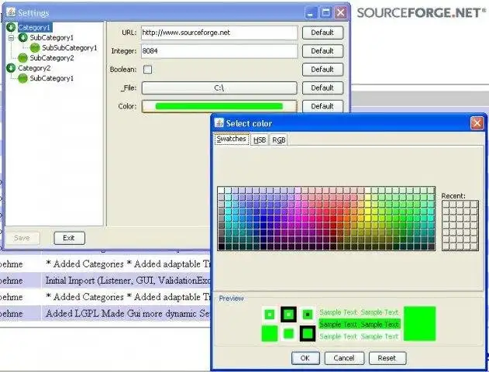Click the Preview panel label
Image resolution: width=489 pixels, height=372 pixels.
pos(231,298)
